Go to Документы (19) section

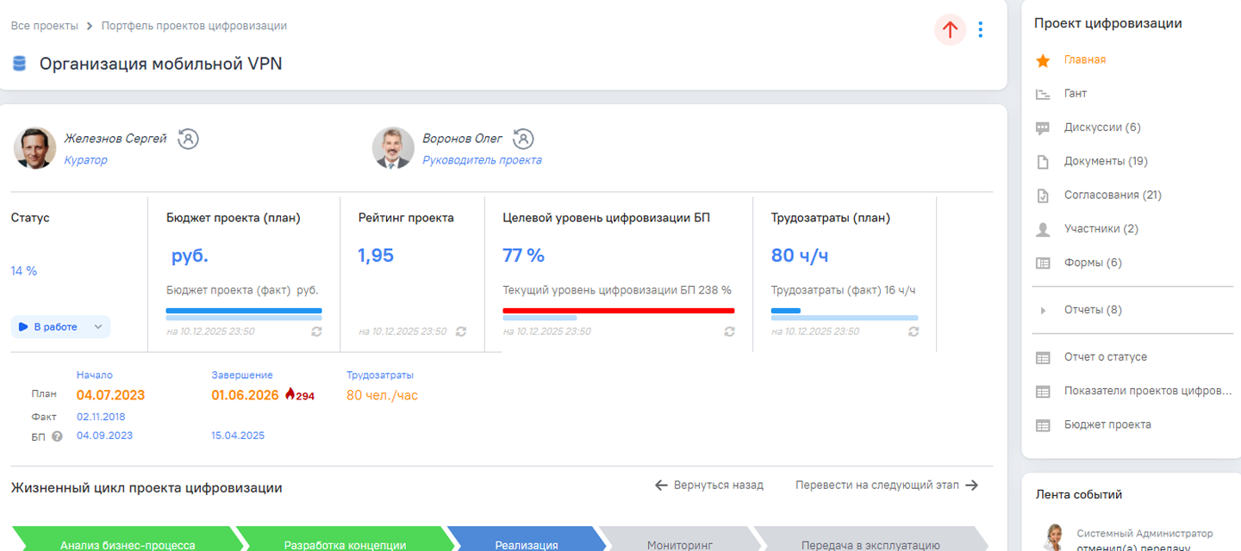click(1105, 161)
